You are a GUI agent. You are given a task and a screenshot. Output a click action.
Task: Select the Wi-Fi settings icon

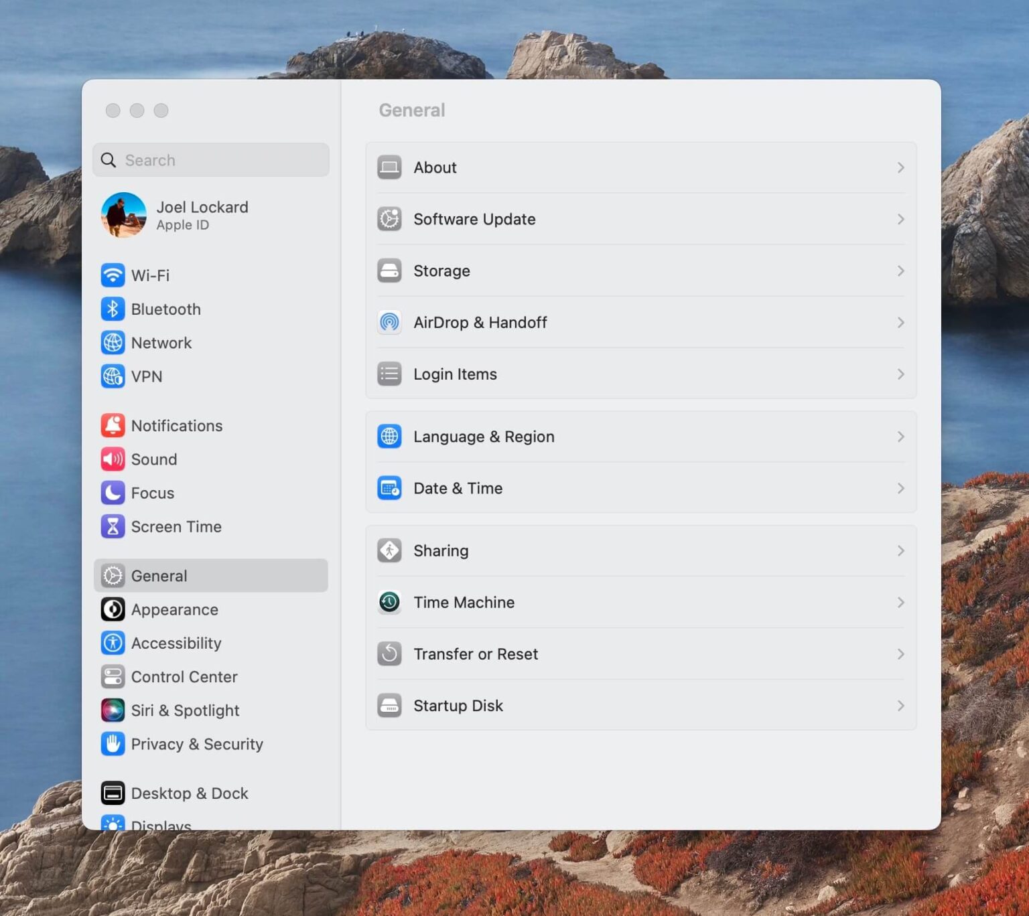click(113, 275)
